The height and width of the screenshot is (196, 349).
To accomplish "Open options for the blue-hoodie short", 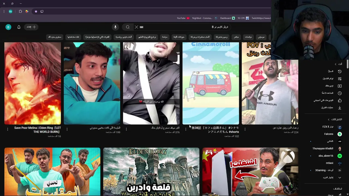I will click(67, 129).
